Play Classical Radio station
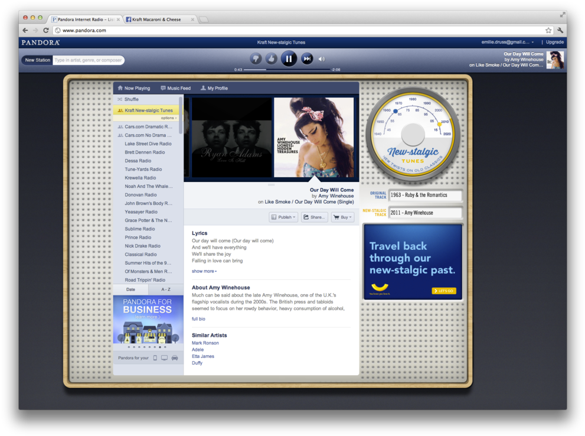The width and height of the screenshot is (585, 436). point(140,255)
